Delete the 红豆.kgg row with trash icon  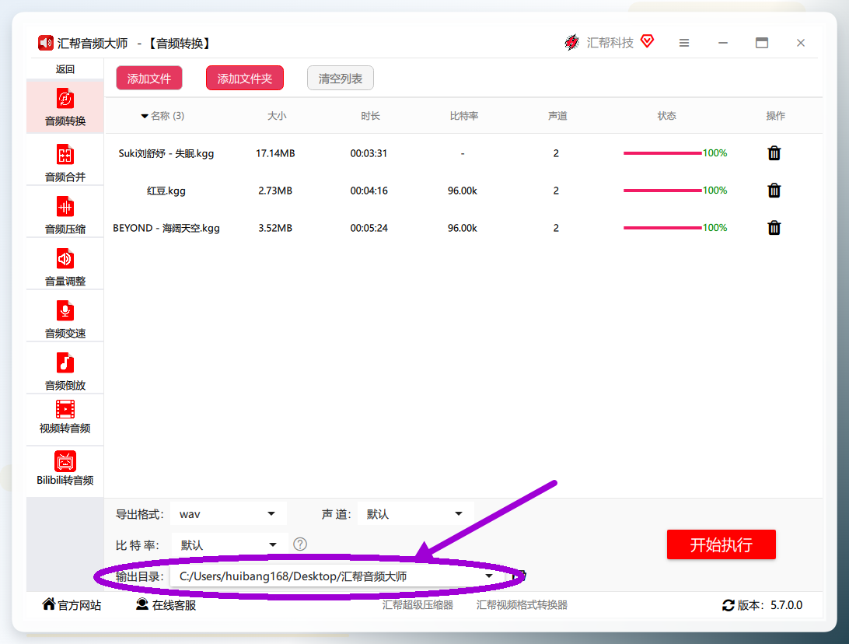pyautogui.click(x=774, y=191)
